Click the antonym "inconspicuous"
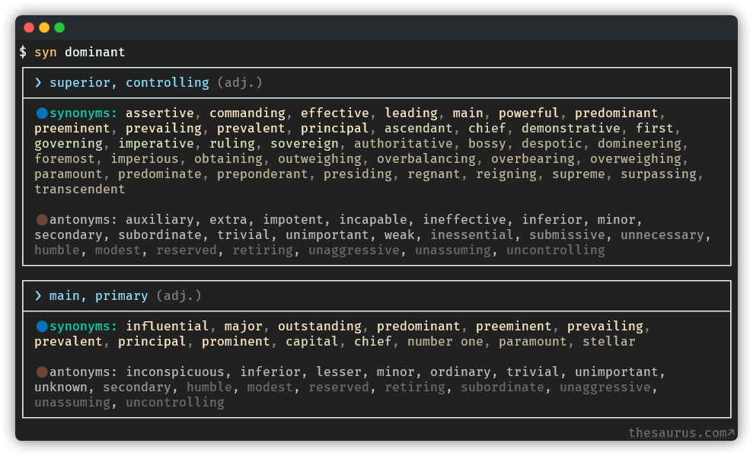 pos(174,372)
